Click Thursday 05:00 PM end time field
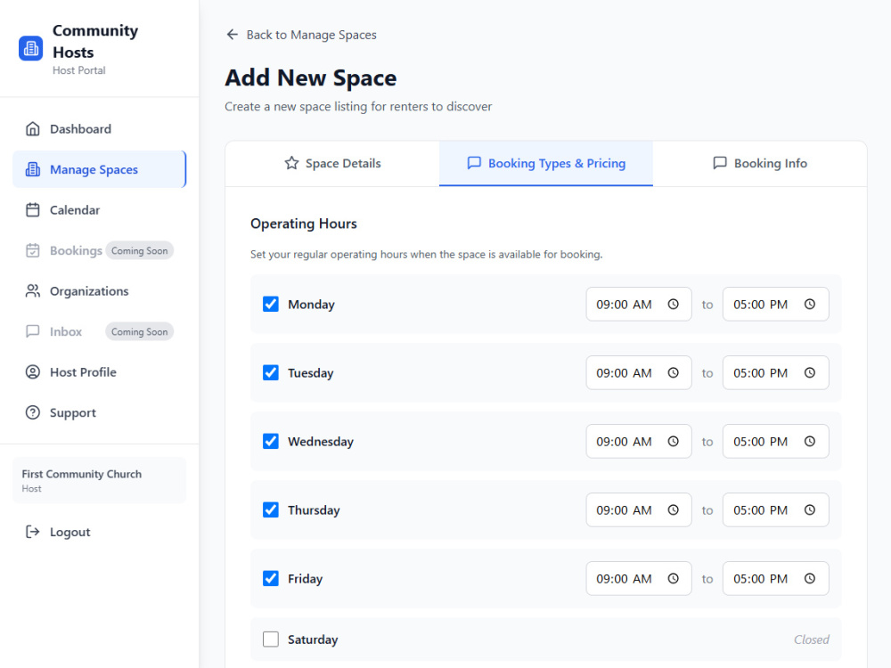 click(776, 510)
